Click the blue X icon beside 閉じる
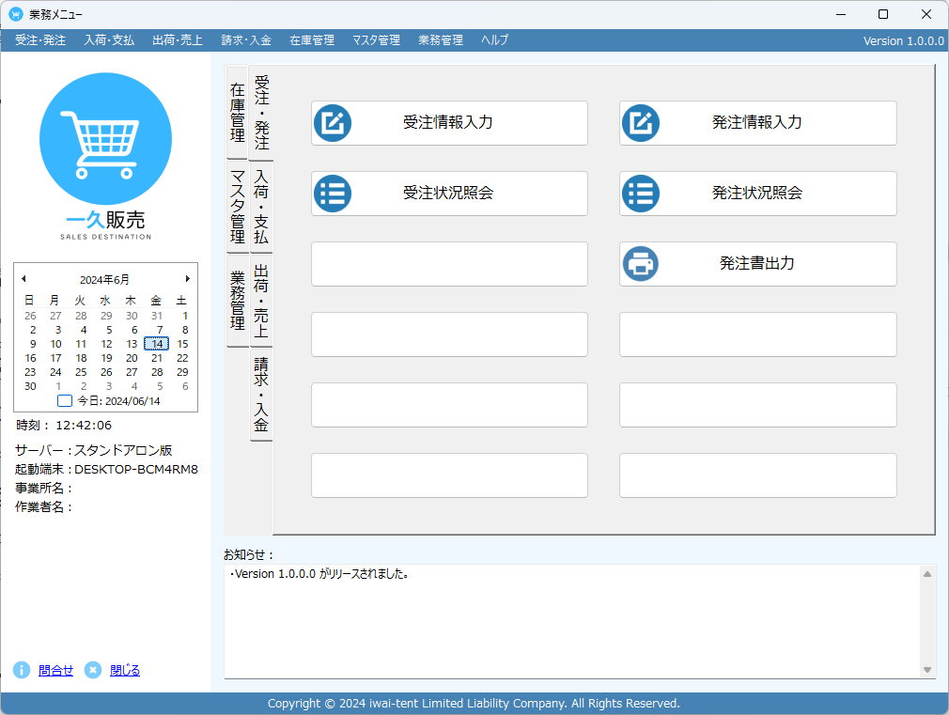Screen dimensions: 949x715 pyautogui.click(x=93, y=670)
